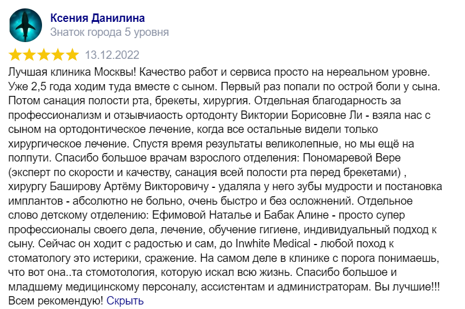Click the first rating star
Viewport: 465px width, 309px height.
[x=16, y=55]
